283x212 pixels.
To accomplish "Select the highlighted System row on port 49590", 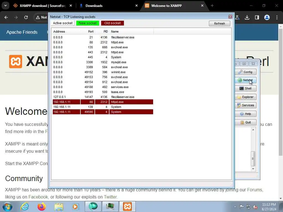I will (103, 112).
